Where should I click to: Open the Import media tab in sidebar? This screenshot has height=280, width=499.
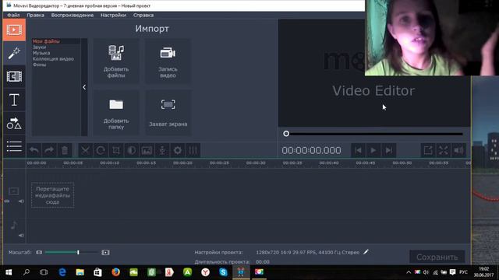[14, 30]
